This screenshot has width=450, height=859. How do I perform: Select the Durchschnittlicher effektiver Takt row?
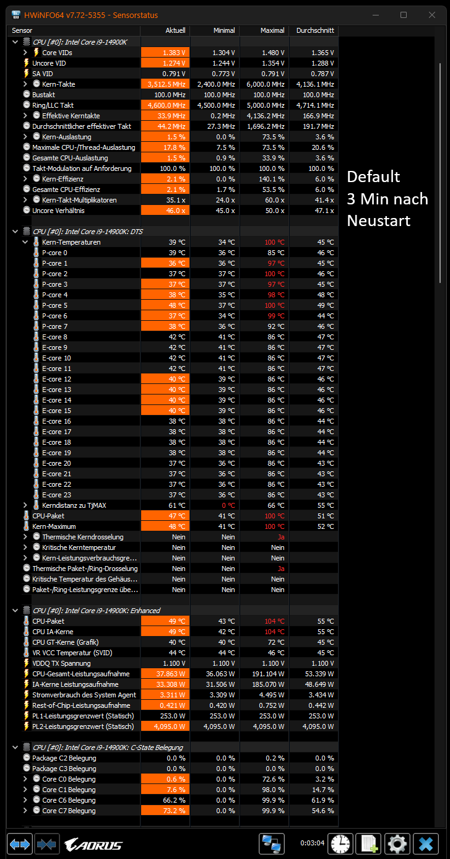(173, 126)
